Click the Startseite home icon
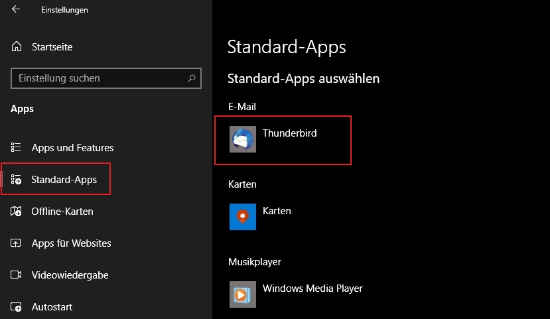Viewport: 550px width, 319px height. coord(17,47)
